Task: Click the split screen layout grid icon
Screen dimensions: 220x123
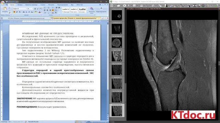Action: [141, 5]
